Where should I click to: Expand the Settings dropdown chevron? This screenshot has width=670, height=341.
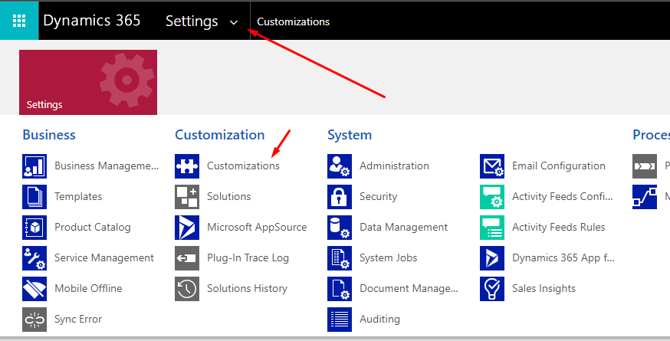click(x=234, y=22)
